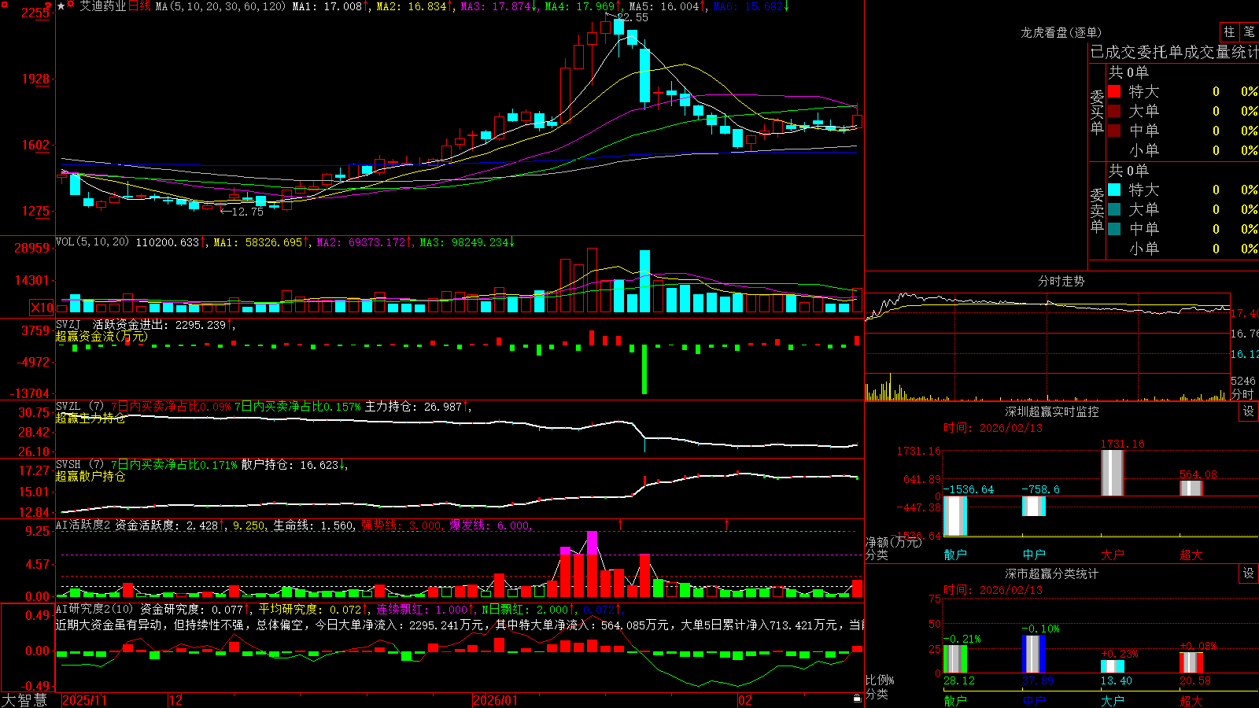Click the 日线 period label
Image resolution: width=1259 pixels, height=708 pixels.
tap(139, 6)
